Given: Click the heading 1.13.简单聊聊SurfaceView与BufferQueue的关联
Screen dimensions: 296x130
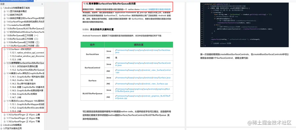Looking at the screenshot, I should (x=109, y=4).
